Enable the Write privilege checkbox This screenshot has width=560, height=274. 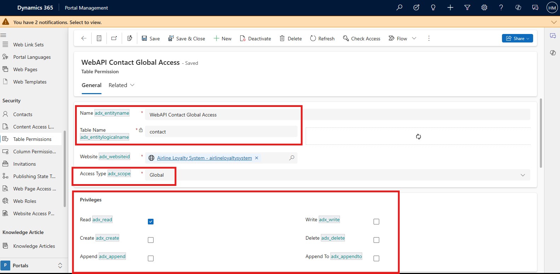[x=376, y=222]
